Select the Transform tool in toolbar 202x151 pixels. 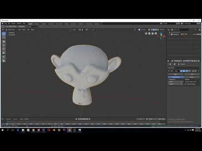[4, 53]
